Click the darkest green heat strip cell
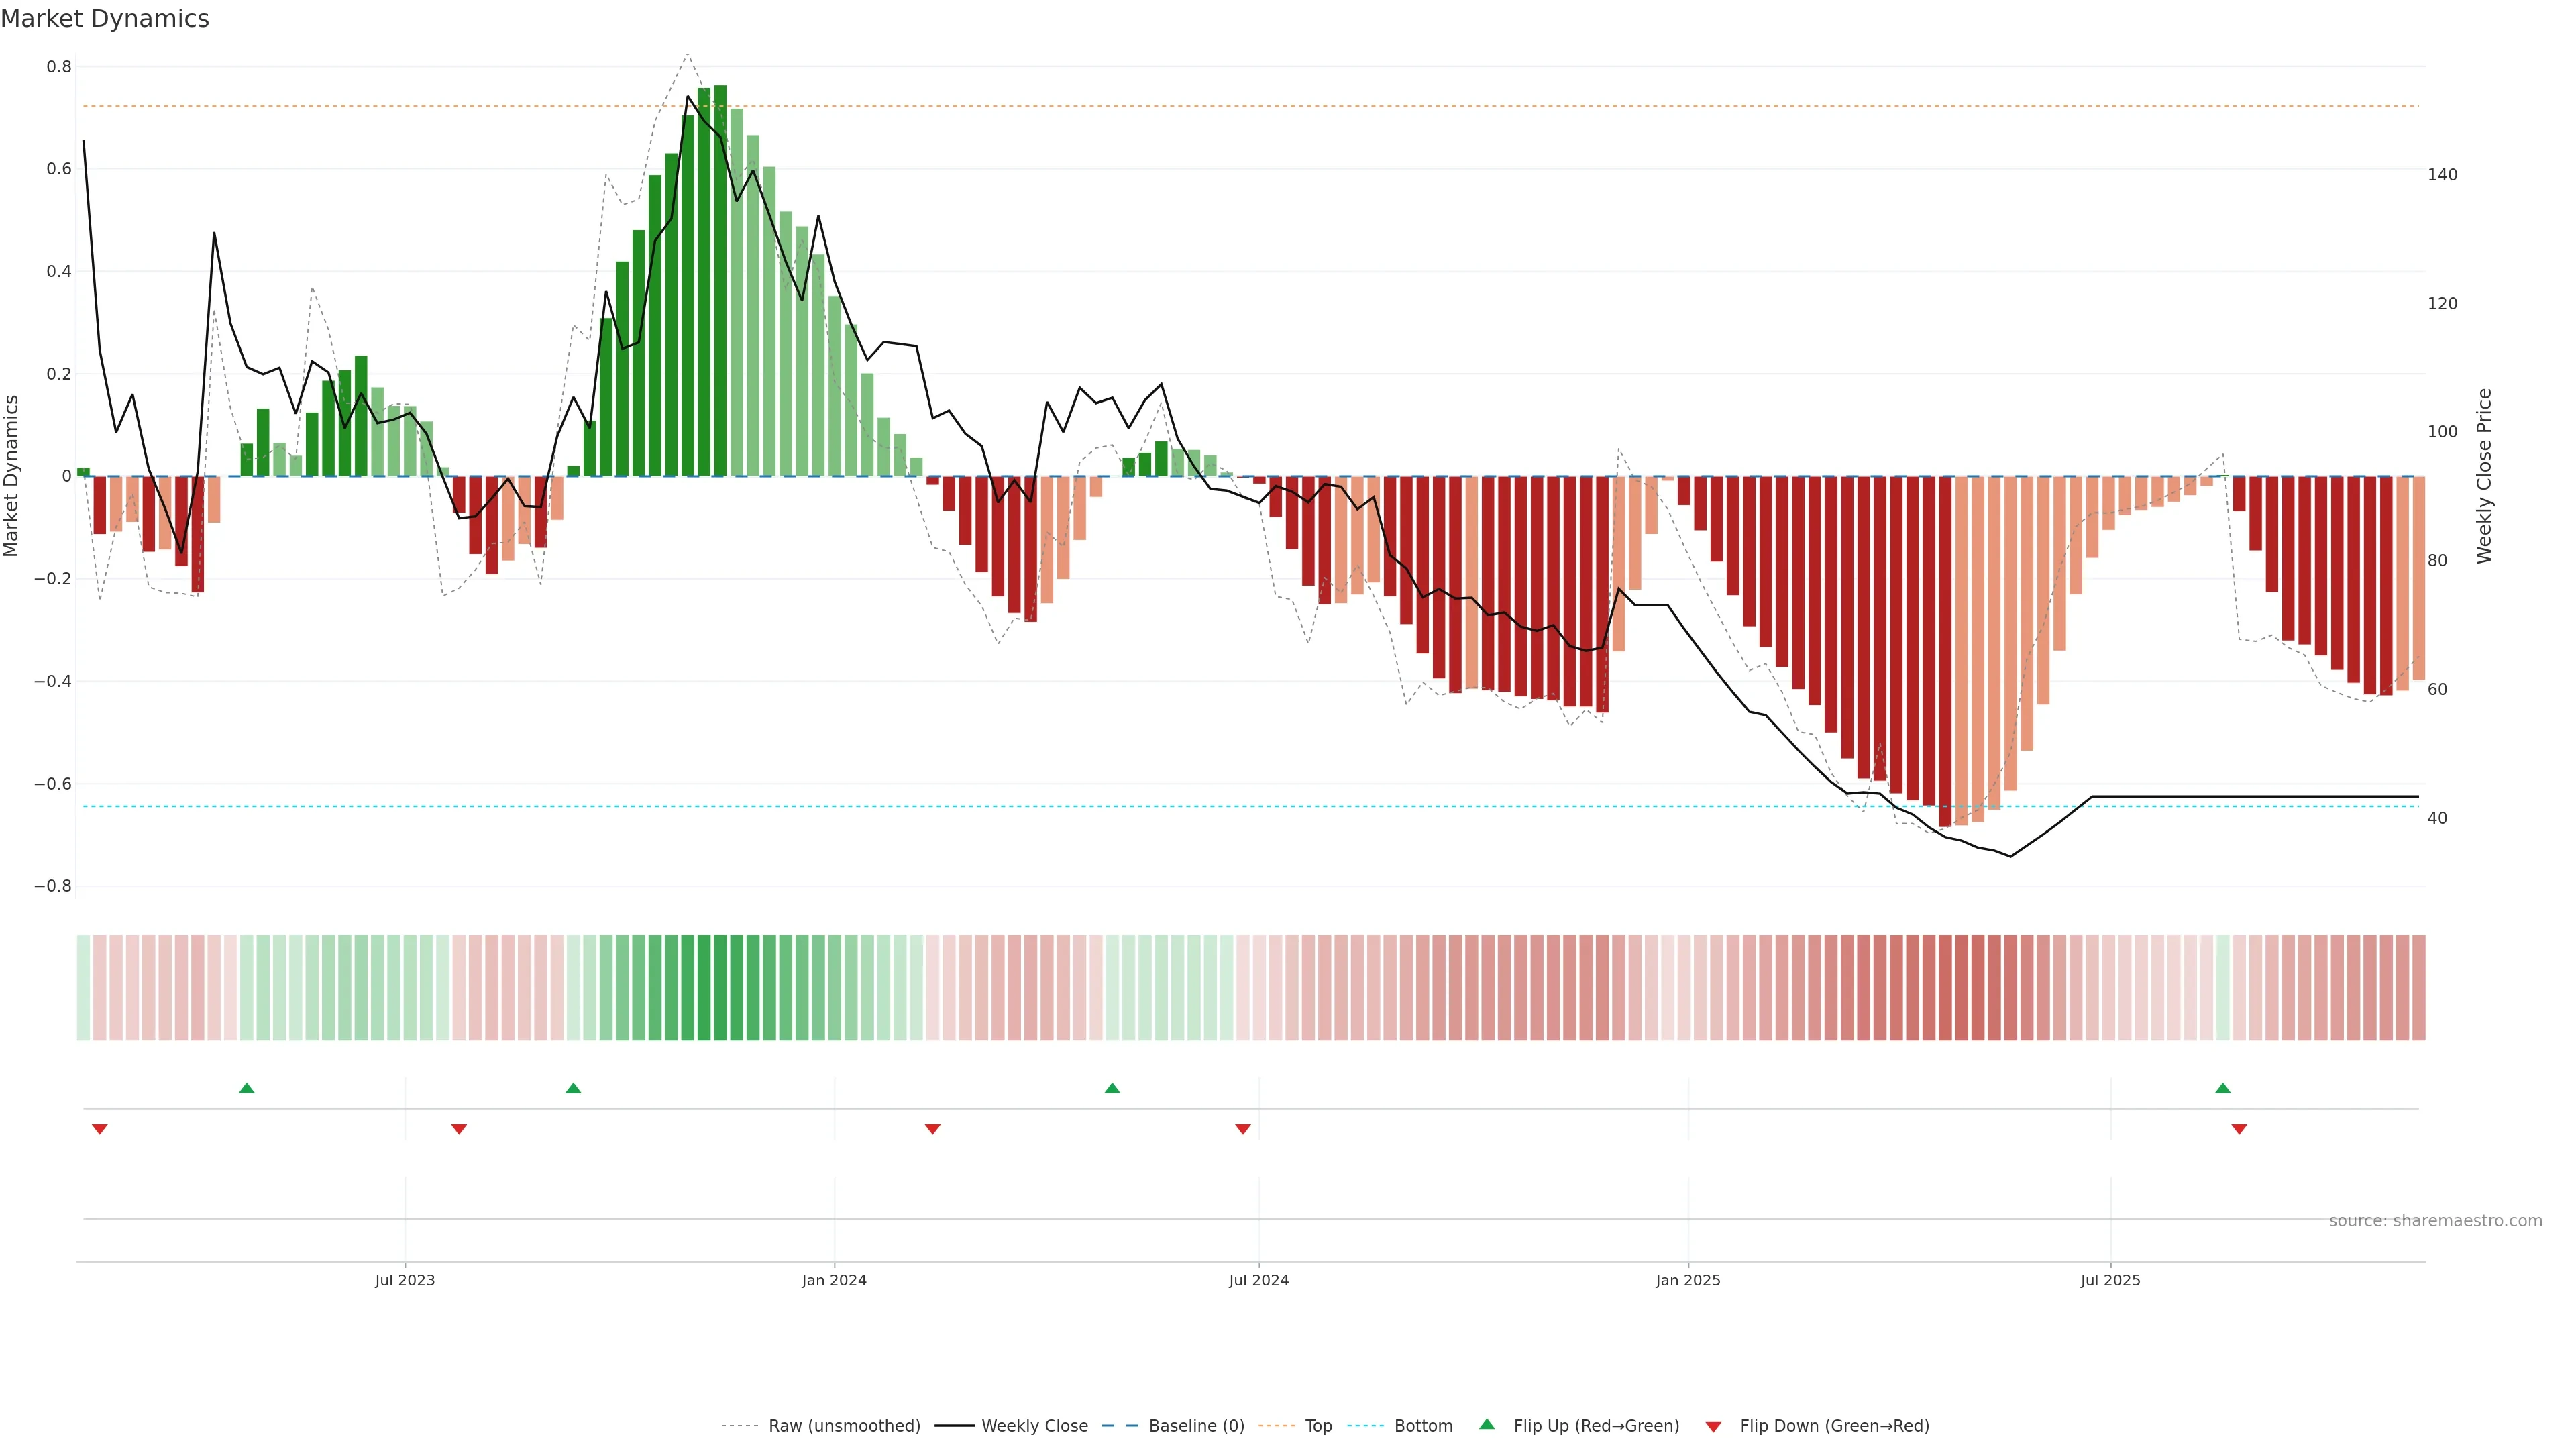The height and width of the screenshot is (1449, 2576). [x=720, y=987]
